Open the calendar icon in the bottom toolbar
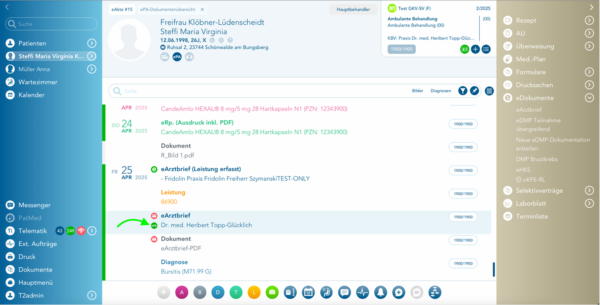Image resolution: width=600 pixels, height=305 pixels. (308, 292)
